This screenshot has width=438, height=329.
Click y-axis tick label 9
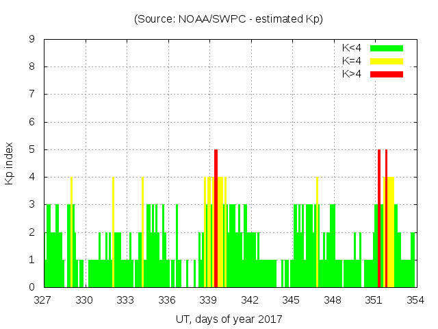[x=33, y=40]
